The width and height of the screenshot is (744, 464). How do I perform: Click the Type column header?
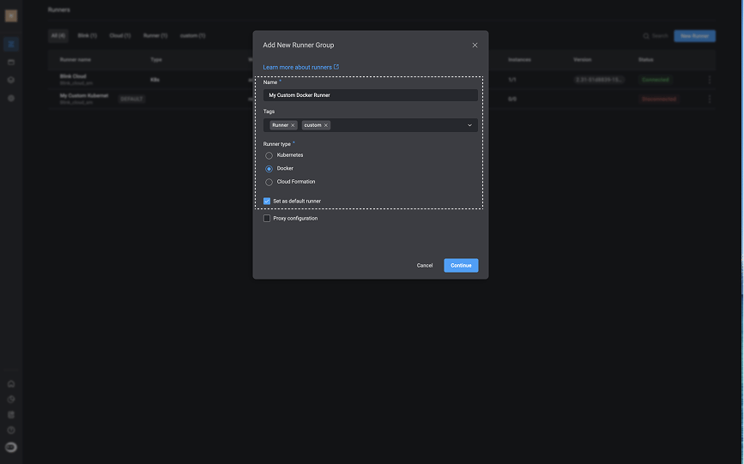156,60
